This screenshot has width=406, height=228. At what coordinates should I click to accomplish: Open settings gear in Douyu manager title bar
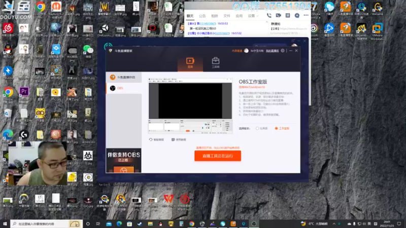(x=283, y=51)
